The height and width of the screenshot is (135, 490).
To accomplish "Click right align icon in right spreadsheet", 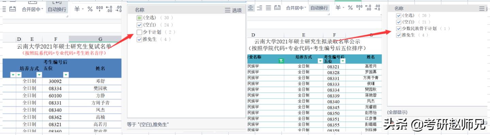I will 260,8.
